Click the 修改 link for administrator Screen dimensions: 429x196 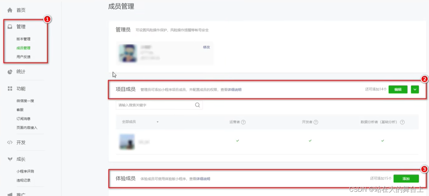click(x=206, y=47)
